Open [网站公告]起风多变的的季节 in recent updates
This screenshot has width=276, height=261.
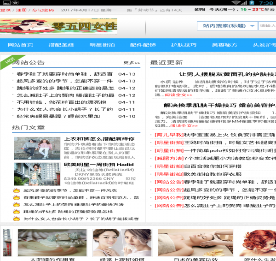click(x=215, y=190)
